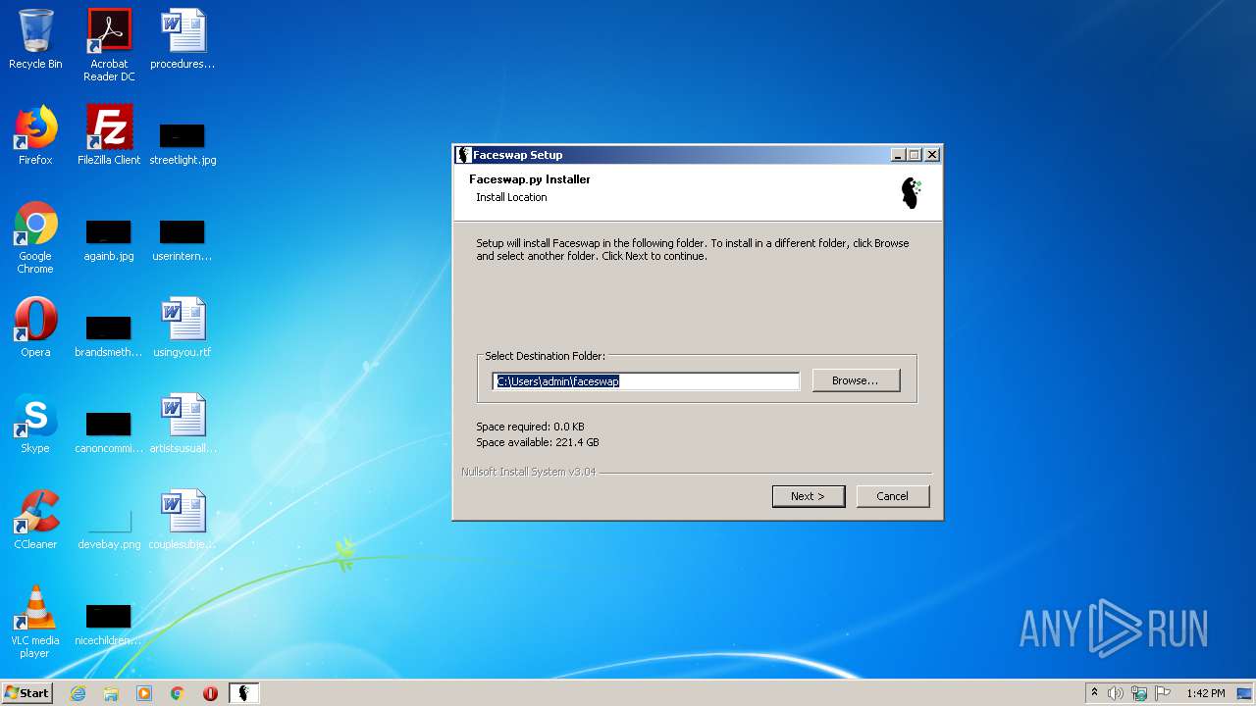
Task: Select againb.jpg file on desktop
Action: 109,240
